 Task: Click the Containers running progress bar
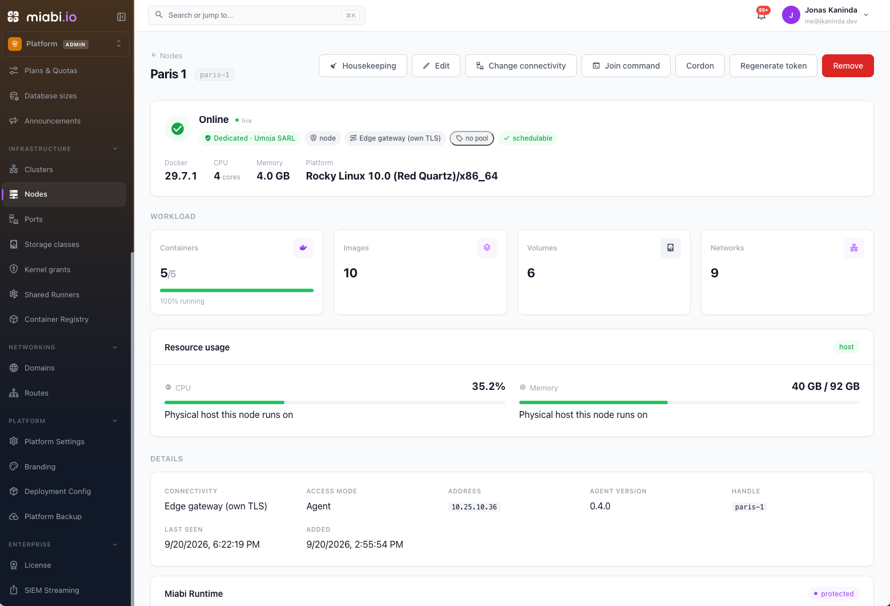pyautogui.click(x=236, y=290)
